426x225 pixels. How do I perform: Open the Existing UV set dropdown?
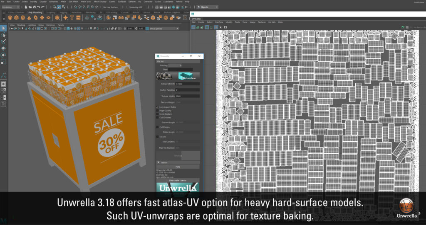[x=175, y=65]
